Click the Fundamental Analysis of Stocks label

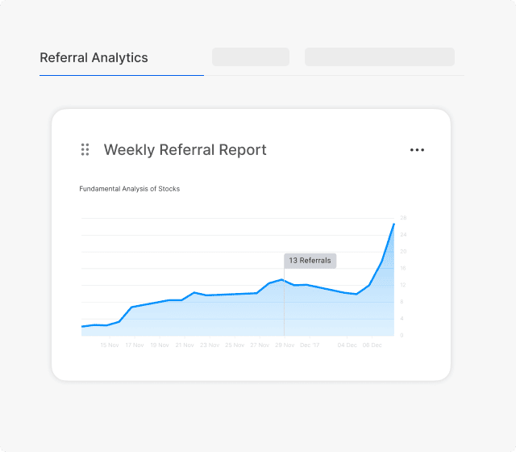(x=129, y=189)
